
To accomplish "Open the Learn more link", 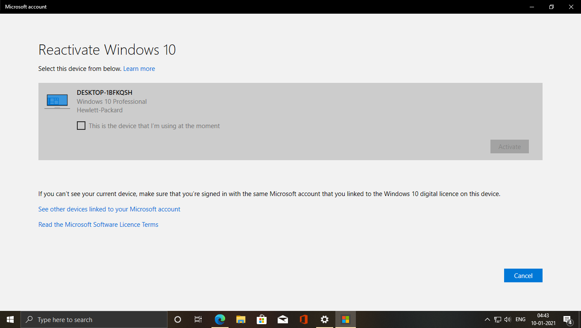I will coord(139,69).
